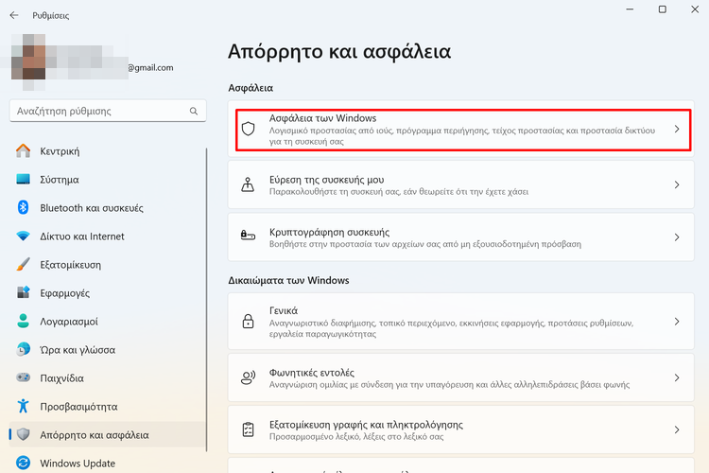
Task: Open the chevron for Φωνητικές εντολές
Action: click(677, 377)
